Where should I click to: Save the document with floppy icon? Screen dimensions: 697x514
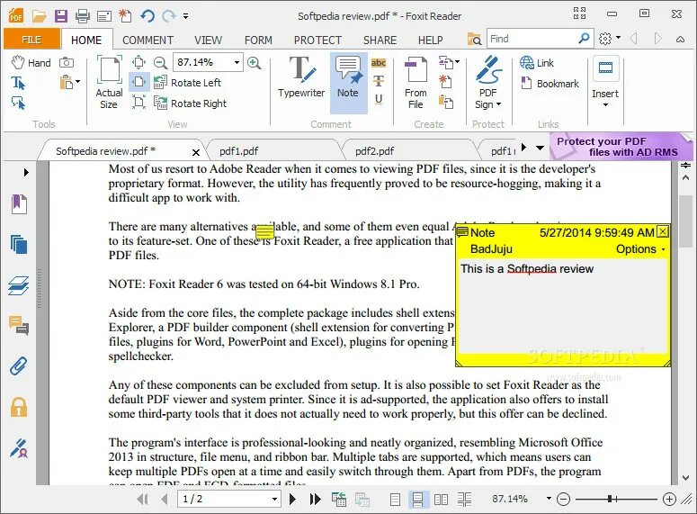coord(61,16)
